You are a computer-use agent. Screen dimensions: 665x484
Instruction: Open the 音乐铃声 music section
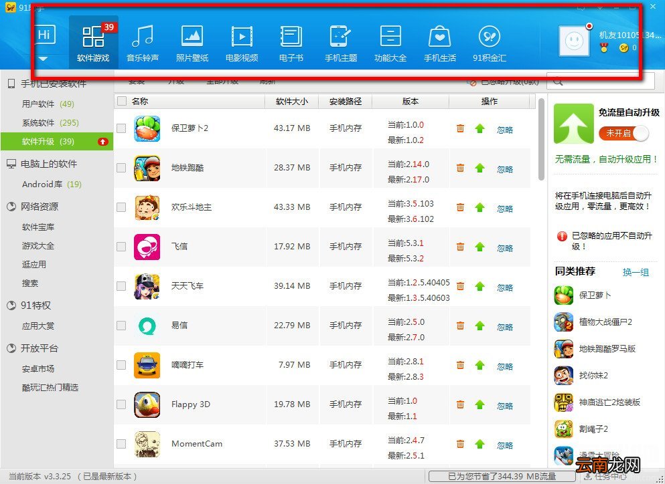[x=143, y=42]
